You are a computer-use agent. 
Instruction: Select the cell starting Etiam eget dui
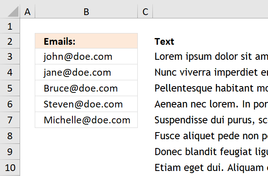click(210, 168)
